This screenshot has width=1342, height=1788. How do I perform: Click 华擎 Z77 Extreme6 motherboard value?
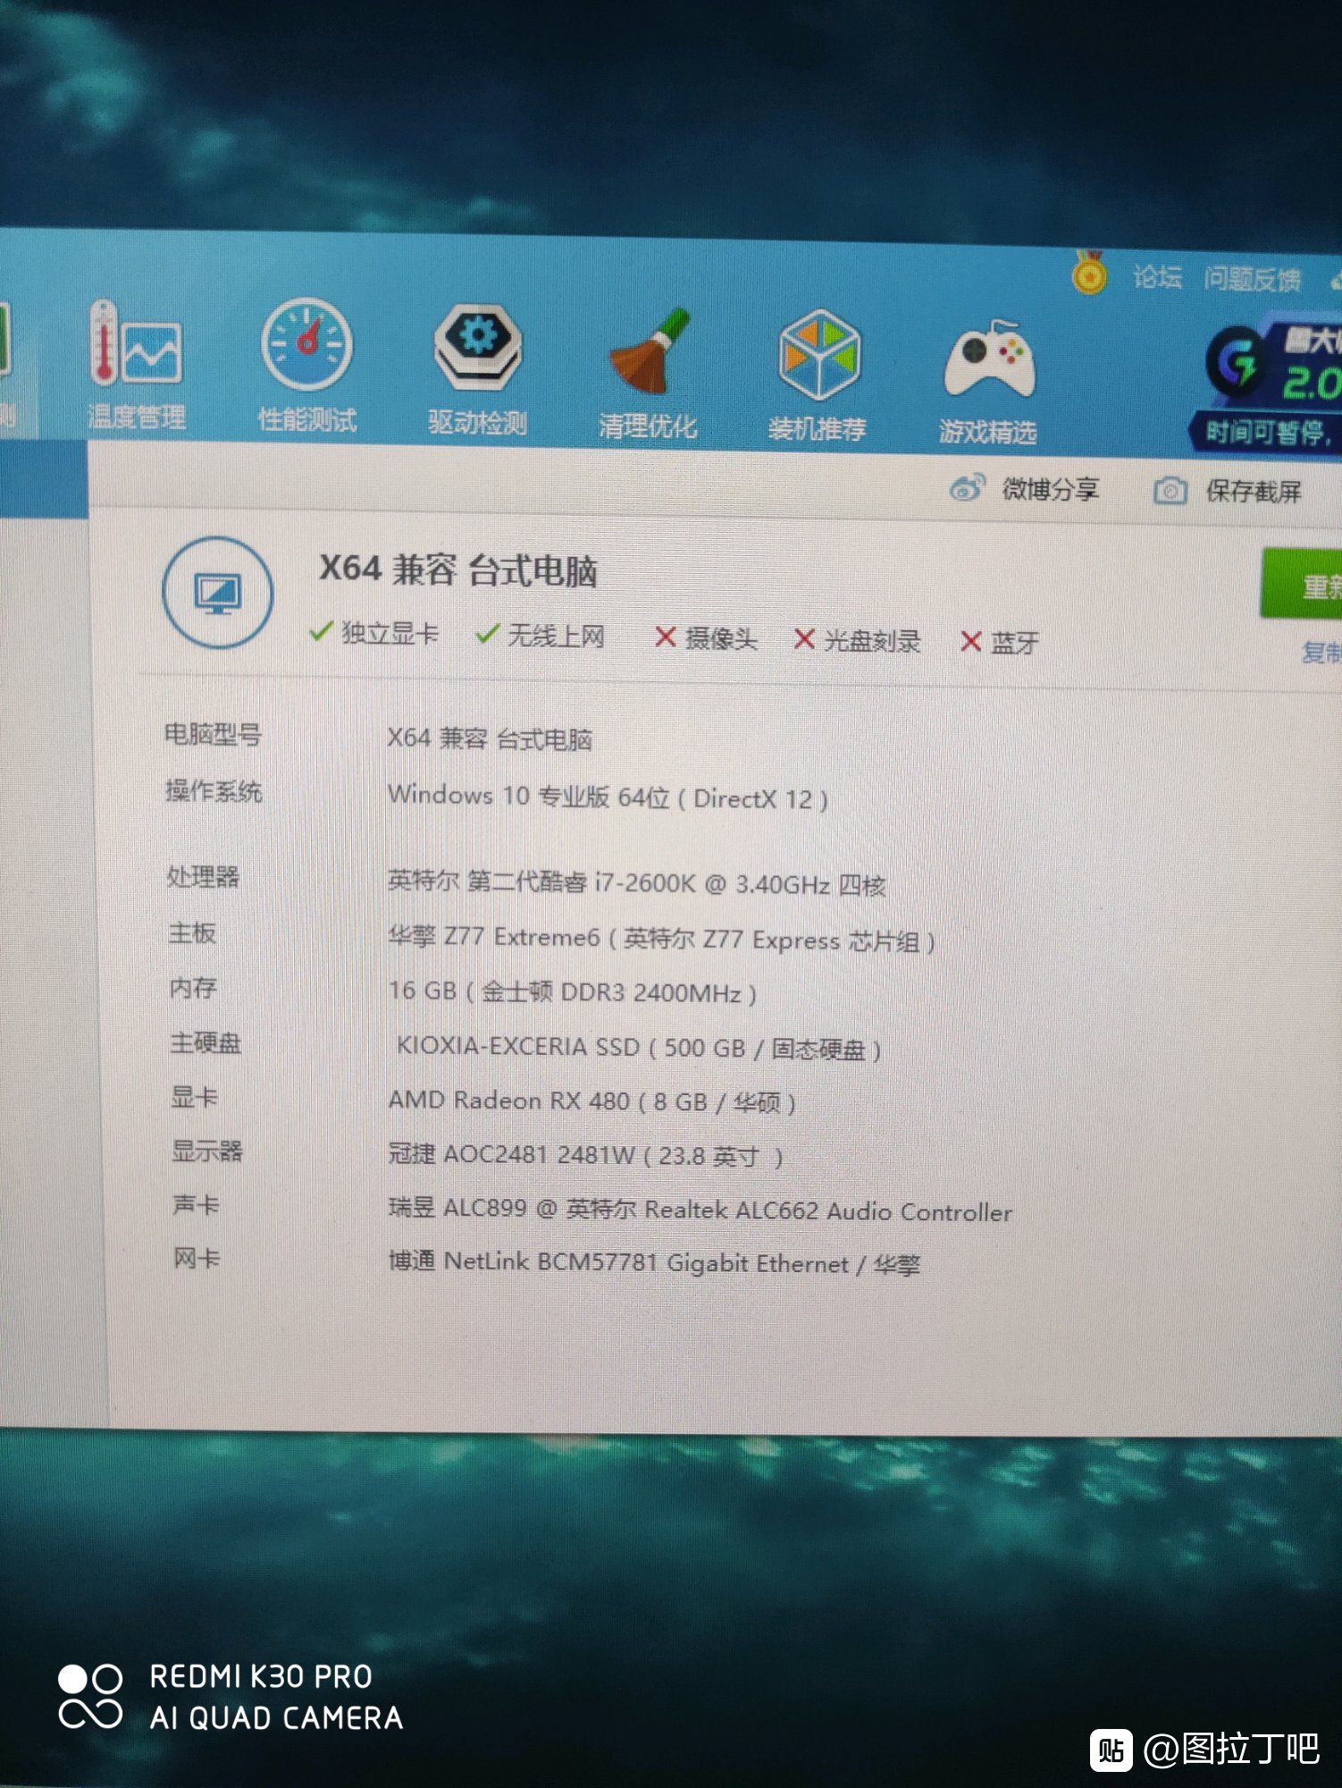click(x=662, y=939)
